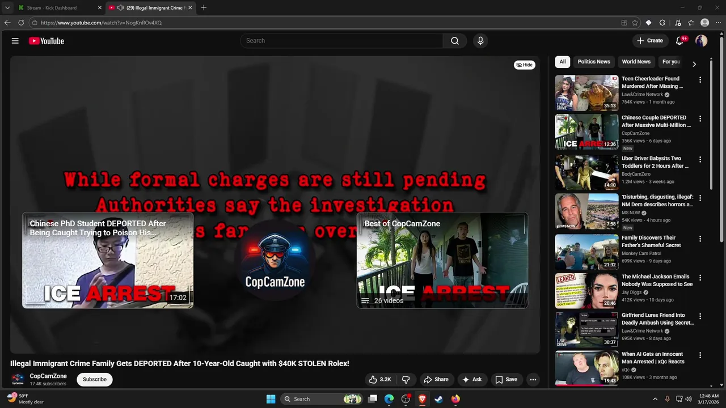The width and height of the screenshot is (726, 408).
Task: Start voice search with the microphone icon
Action: pyautogui.click(x=480, y=41)
